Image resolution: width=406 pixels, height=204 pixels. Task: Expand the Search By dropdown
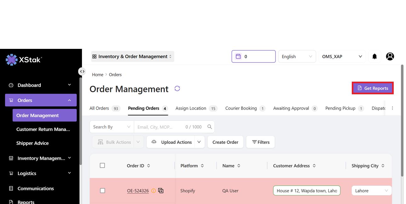(112, 127)
